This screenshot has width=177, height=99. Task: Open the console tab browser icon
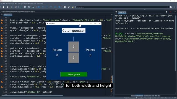[x=116, y=12]
